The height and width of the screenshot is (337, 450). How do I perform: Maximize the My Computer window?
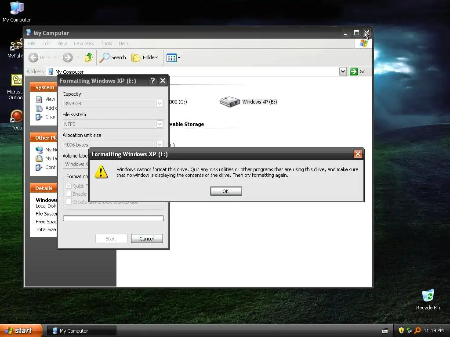click(x=356, y=33)
